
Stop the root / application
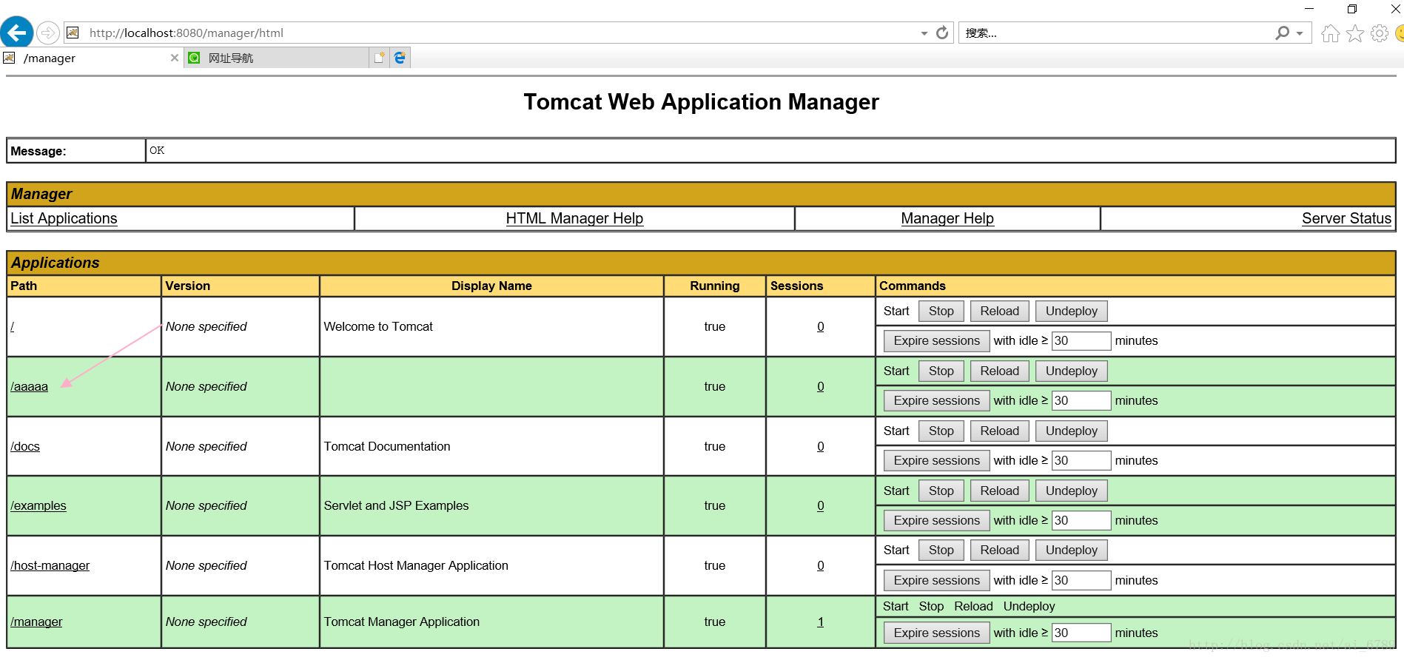[x=941, y=312]
